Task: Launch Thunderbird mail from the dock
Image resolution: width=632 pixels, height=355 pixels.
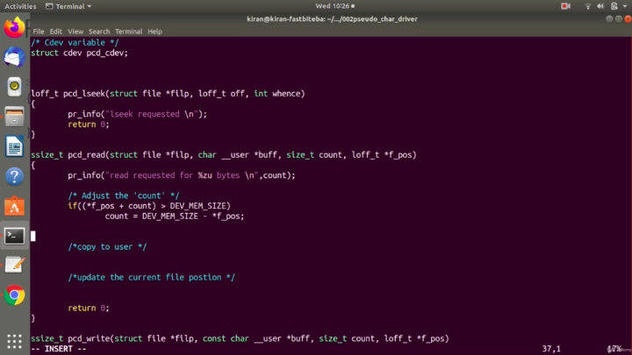Action: pos(14,57)
